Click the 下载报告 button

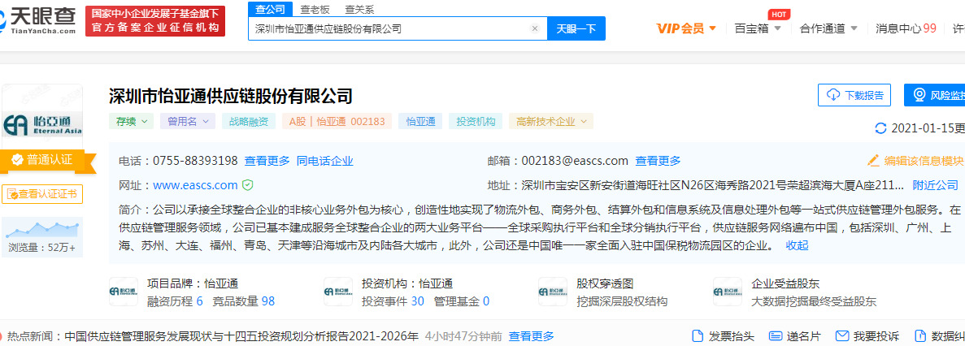coord(853,95)
